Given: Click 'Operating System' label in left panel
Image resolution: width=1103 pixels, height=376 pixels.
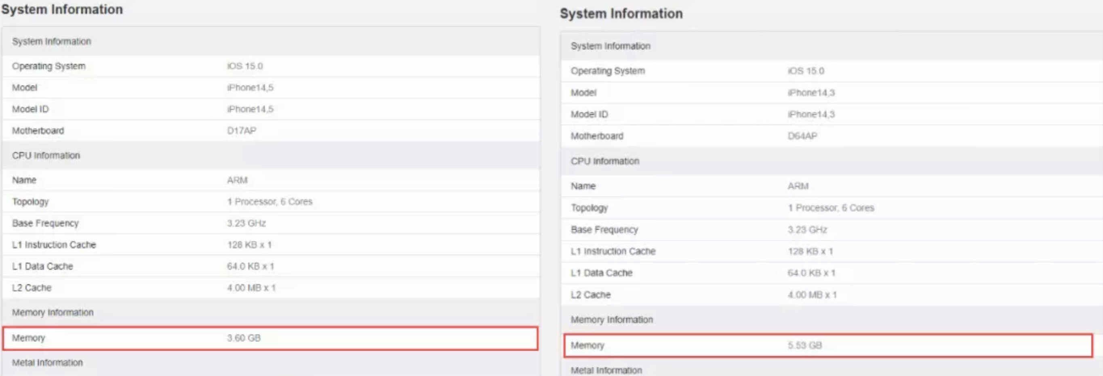Looking at the screenshot, I should click(x=49, y=66).
